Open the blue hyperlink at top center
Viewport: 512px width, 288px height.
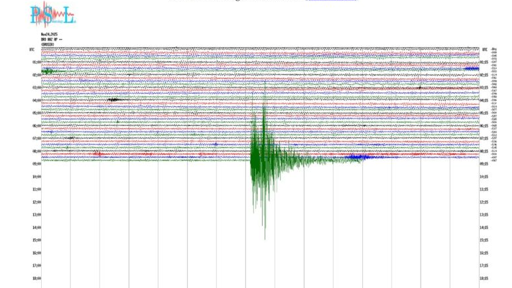click(x=330, y=2)
